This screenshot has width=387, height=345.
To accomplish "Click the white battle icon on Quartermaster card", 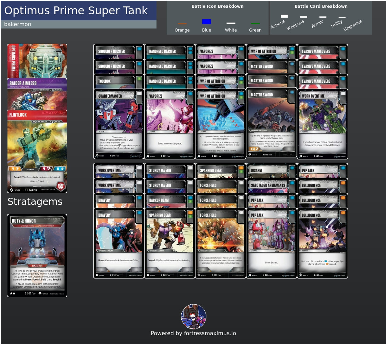I will pos(139,94).
